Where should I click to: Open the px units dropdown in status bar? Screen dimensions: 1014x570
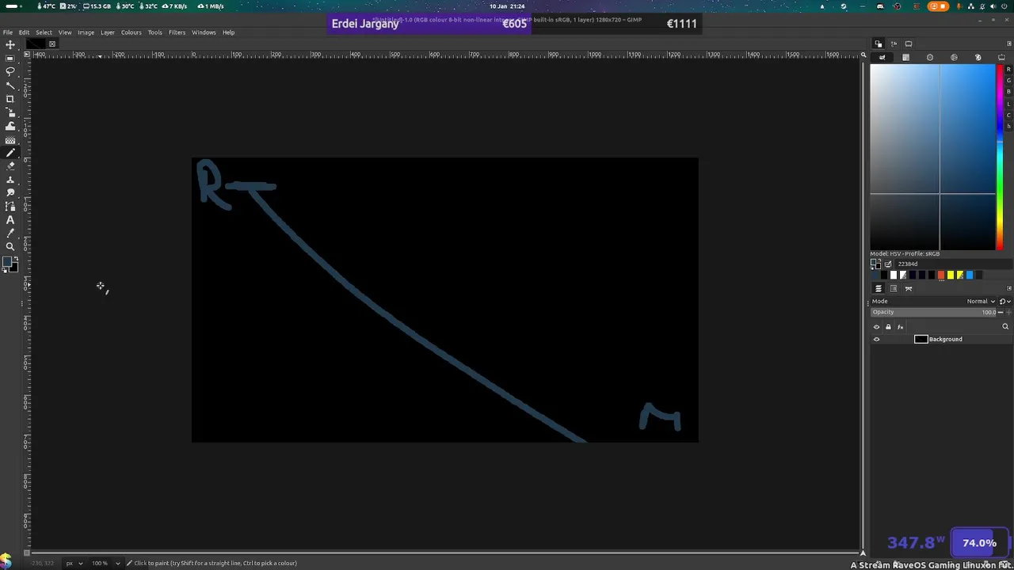(74, 563)
